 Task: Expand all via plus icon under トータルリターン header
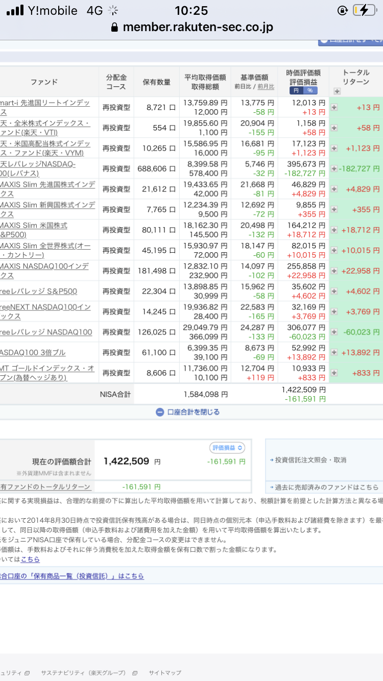coord(337,91)
